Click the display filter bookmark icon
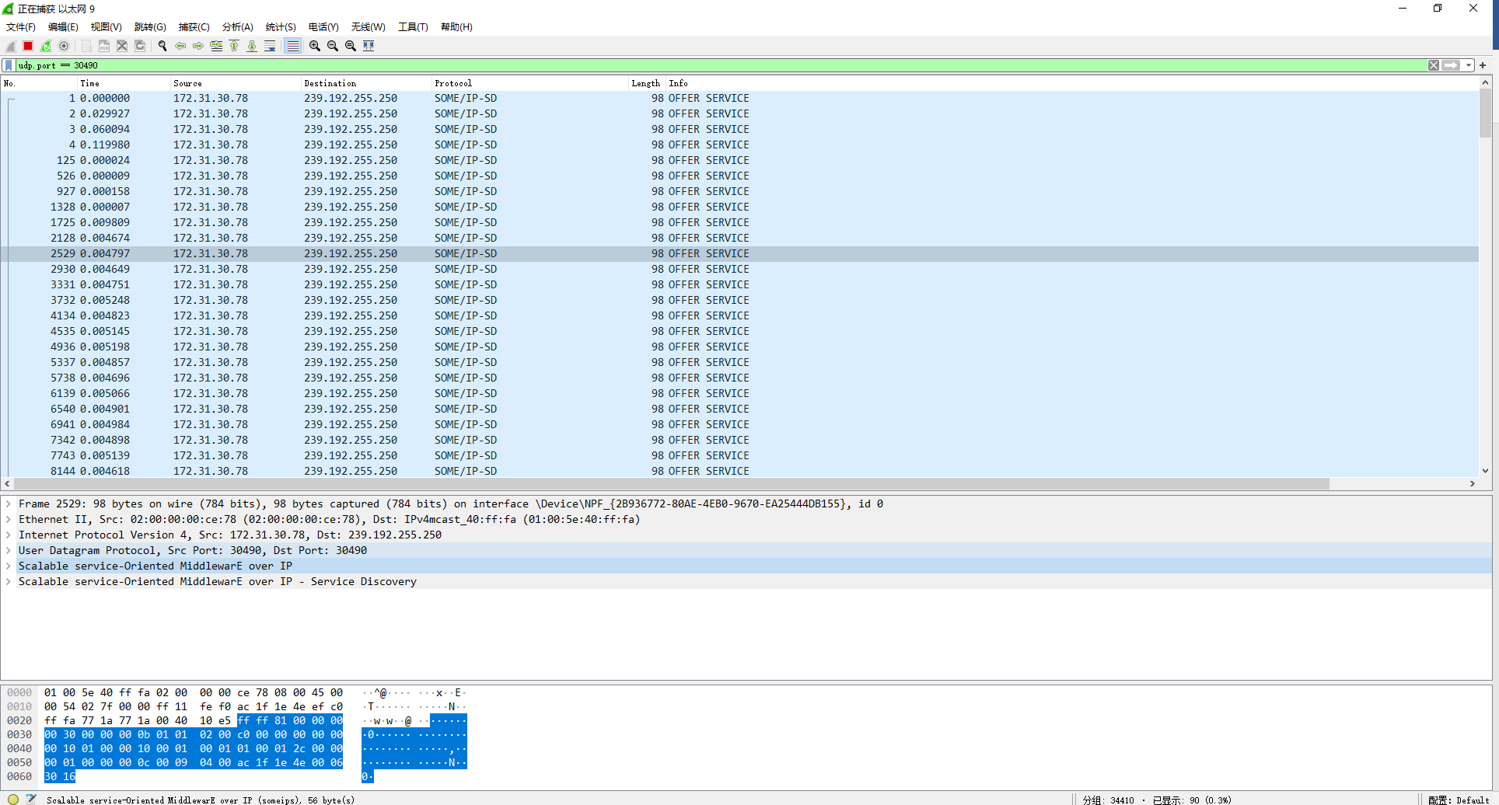This screenshot has width=1499, height=805. (x=9, y=65)
